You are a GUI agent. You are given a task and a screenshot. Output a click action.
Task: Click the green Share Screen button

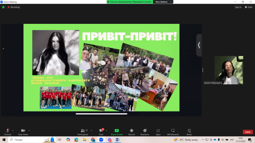tap(117, 132)
